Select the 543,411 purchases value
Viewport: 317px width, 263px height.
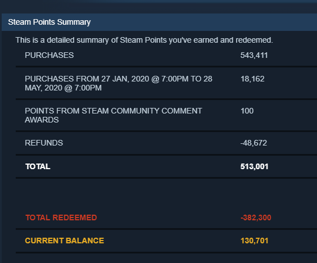point(254,55)
